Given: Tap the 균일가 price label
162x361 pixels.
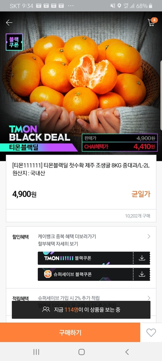Looking at the screenshot, I should tap(141, 194).
